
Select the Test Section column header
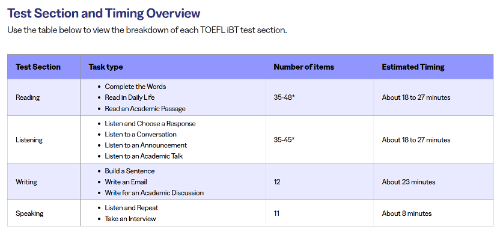38,67
